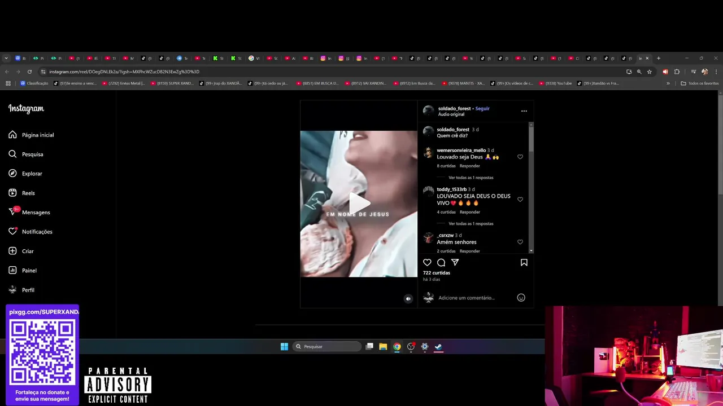Open Chrome three-dot menu

(716, 72)
